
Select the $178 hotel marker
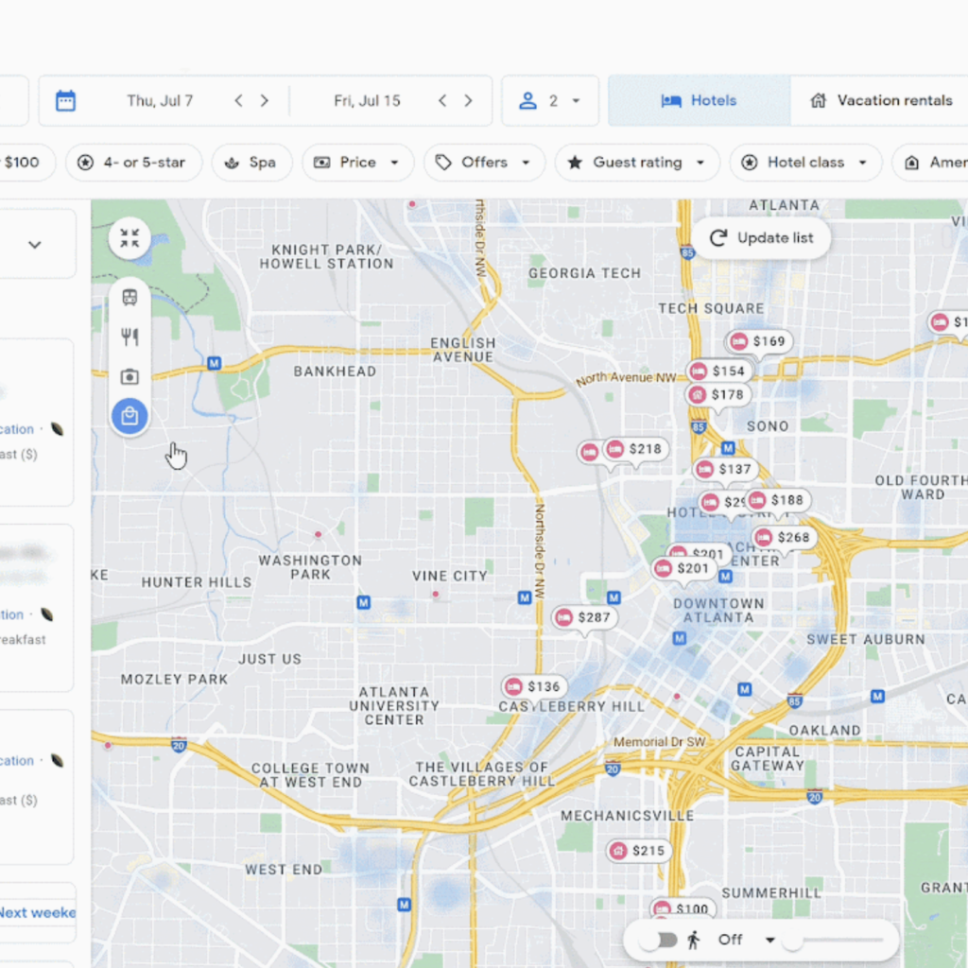(x=718, y=394)
